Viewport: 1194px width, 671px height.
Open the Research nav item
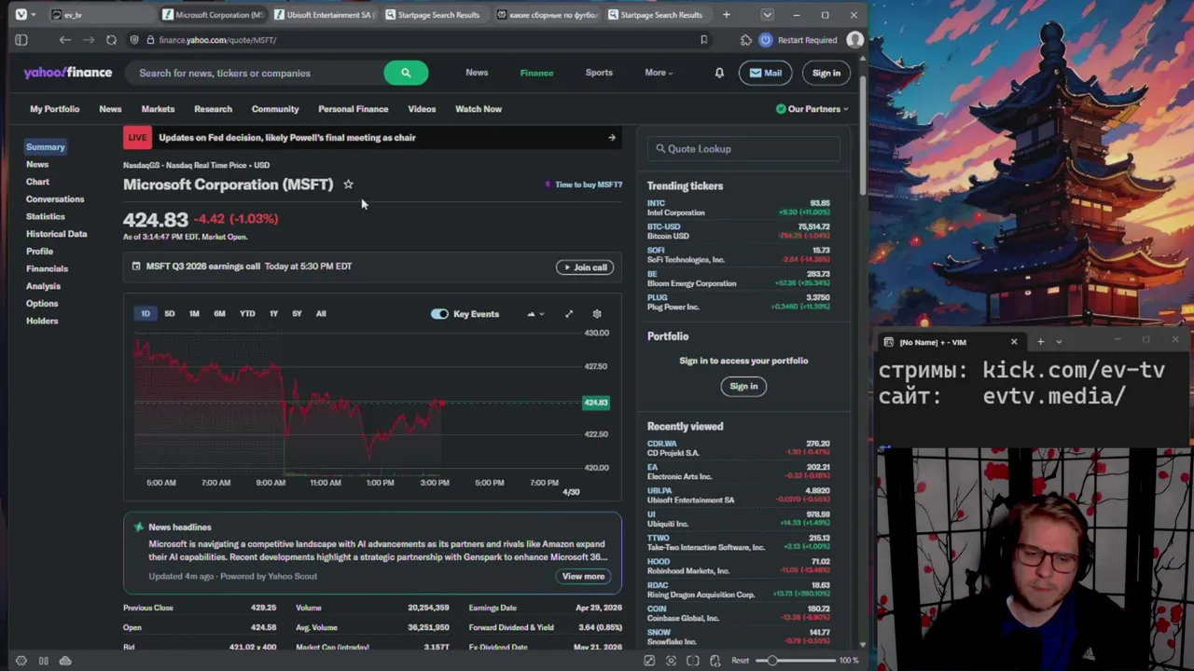[213, 109]
